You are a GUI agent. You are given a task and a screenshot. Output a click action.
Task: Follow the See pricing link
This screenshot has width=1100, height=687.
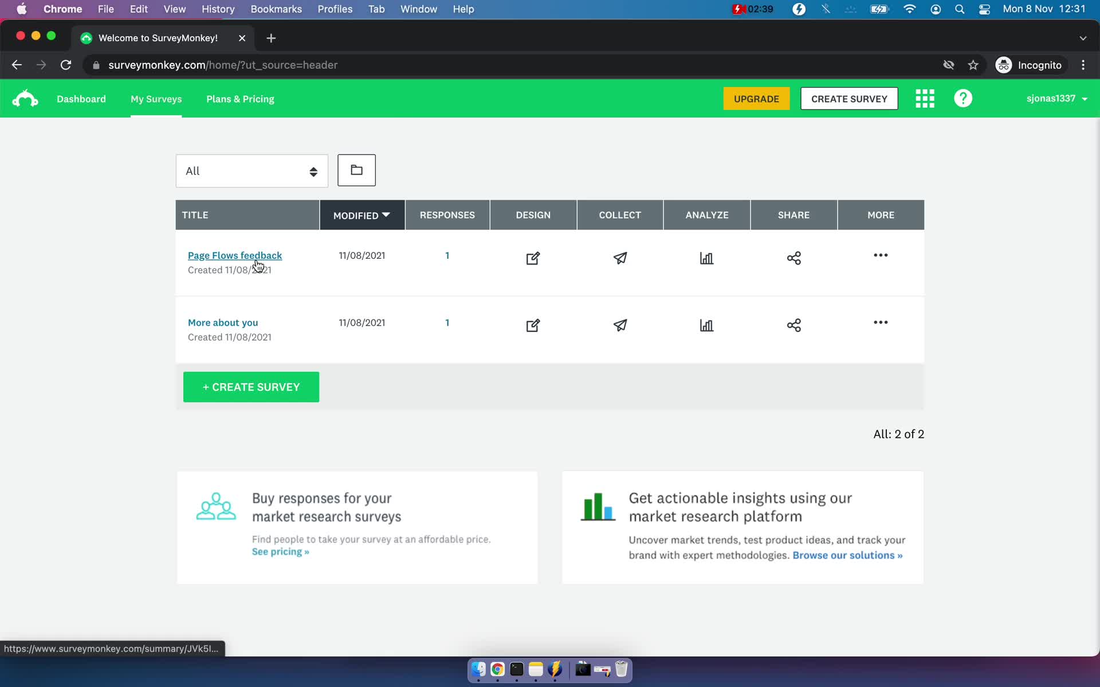[281, 552]
